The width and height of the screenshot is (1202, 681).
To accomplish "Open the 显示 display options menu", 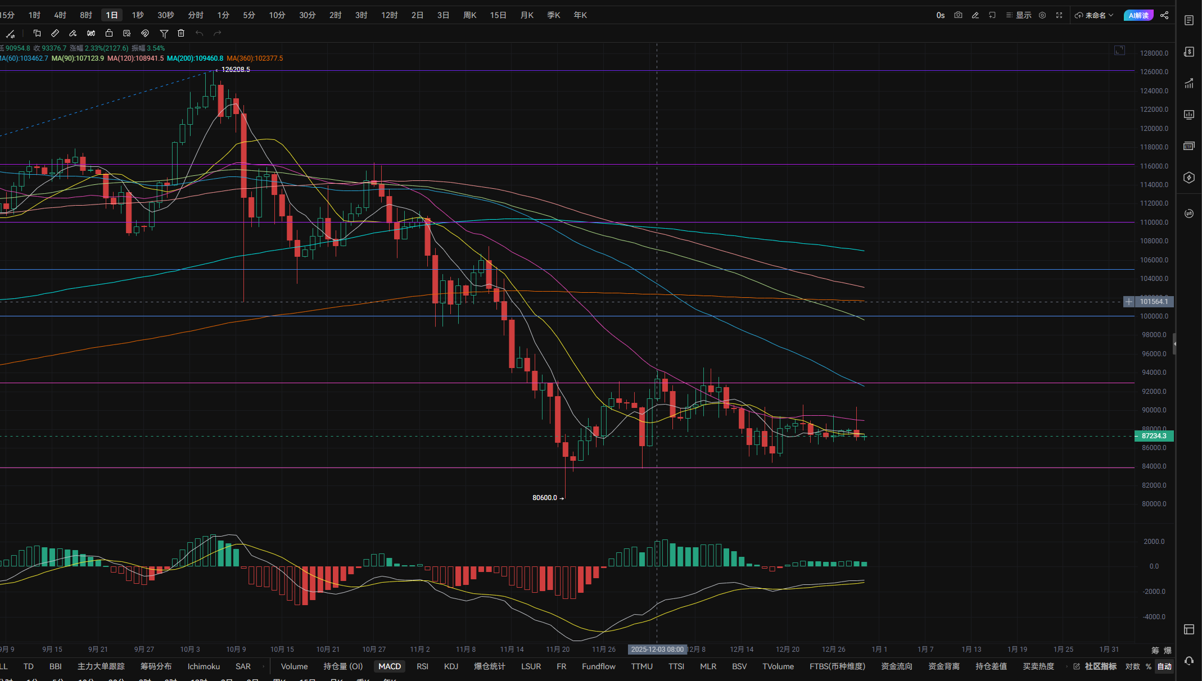I will pyautogui.click(x=1019, y=15).
